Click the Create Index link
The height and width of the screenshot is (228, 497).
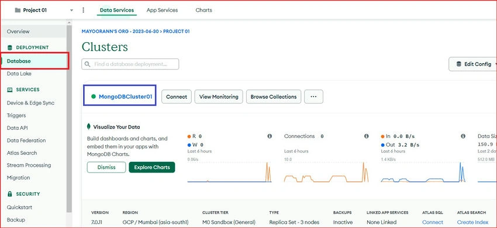(472, 222)
